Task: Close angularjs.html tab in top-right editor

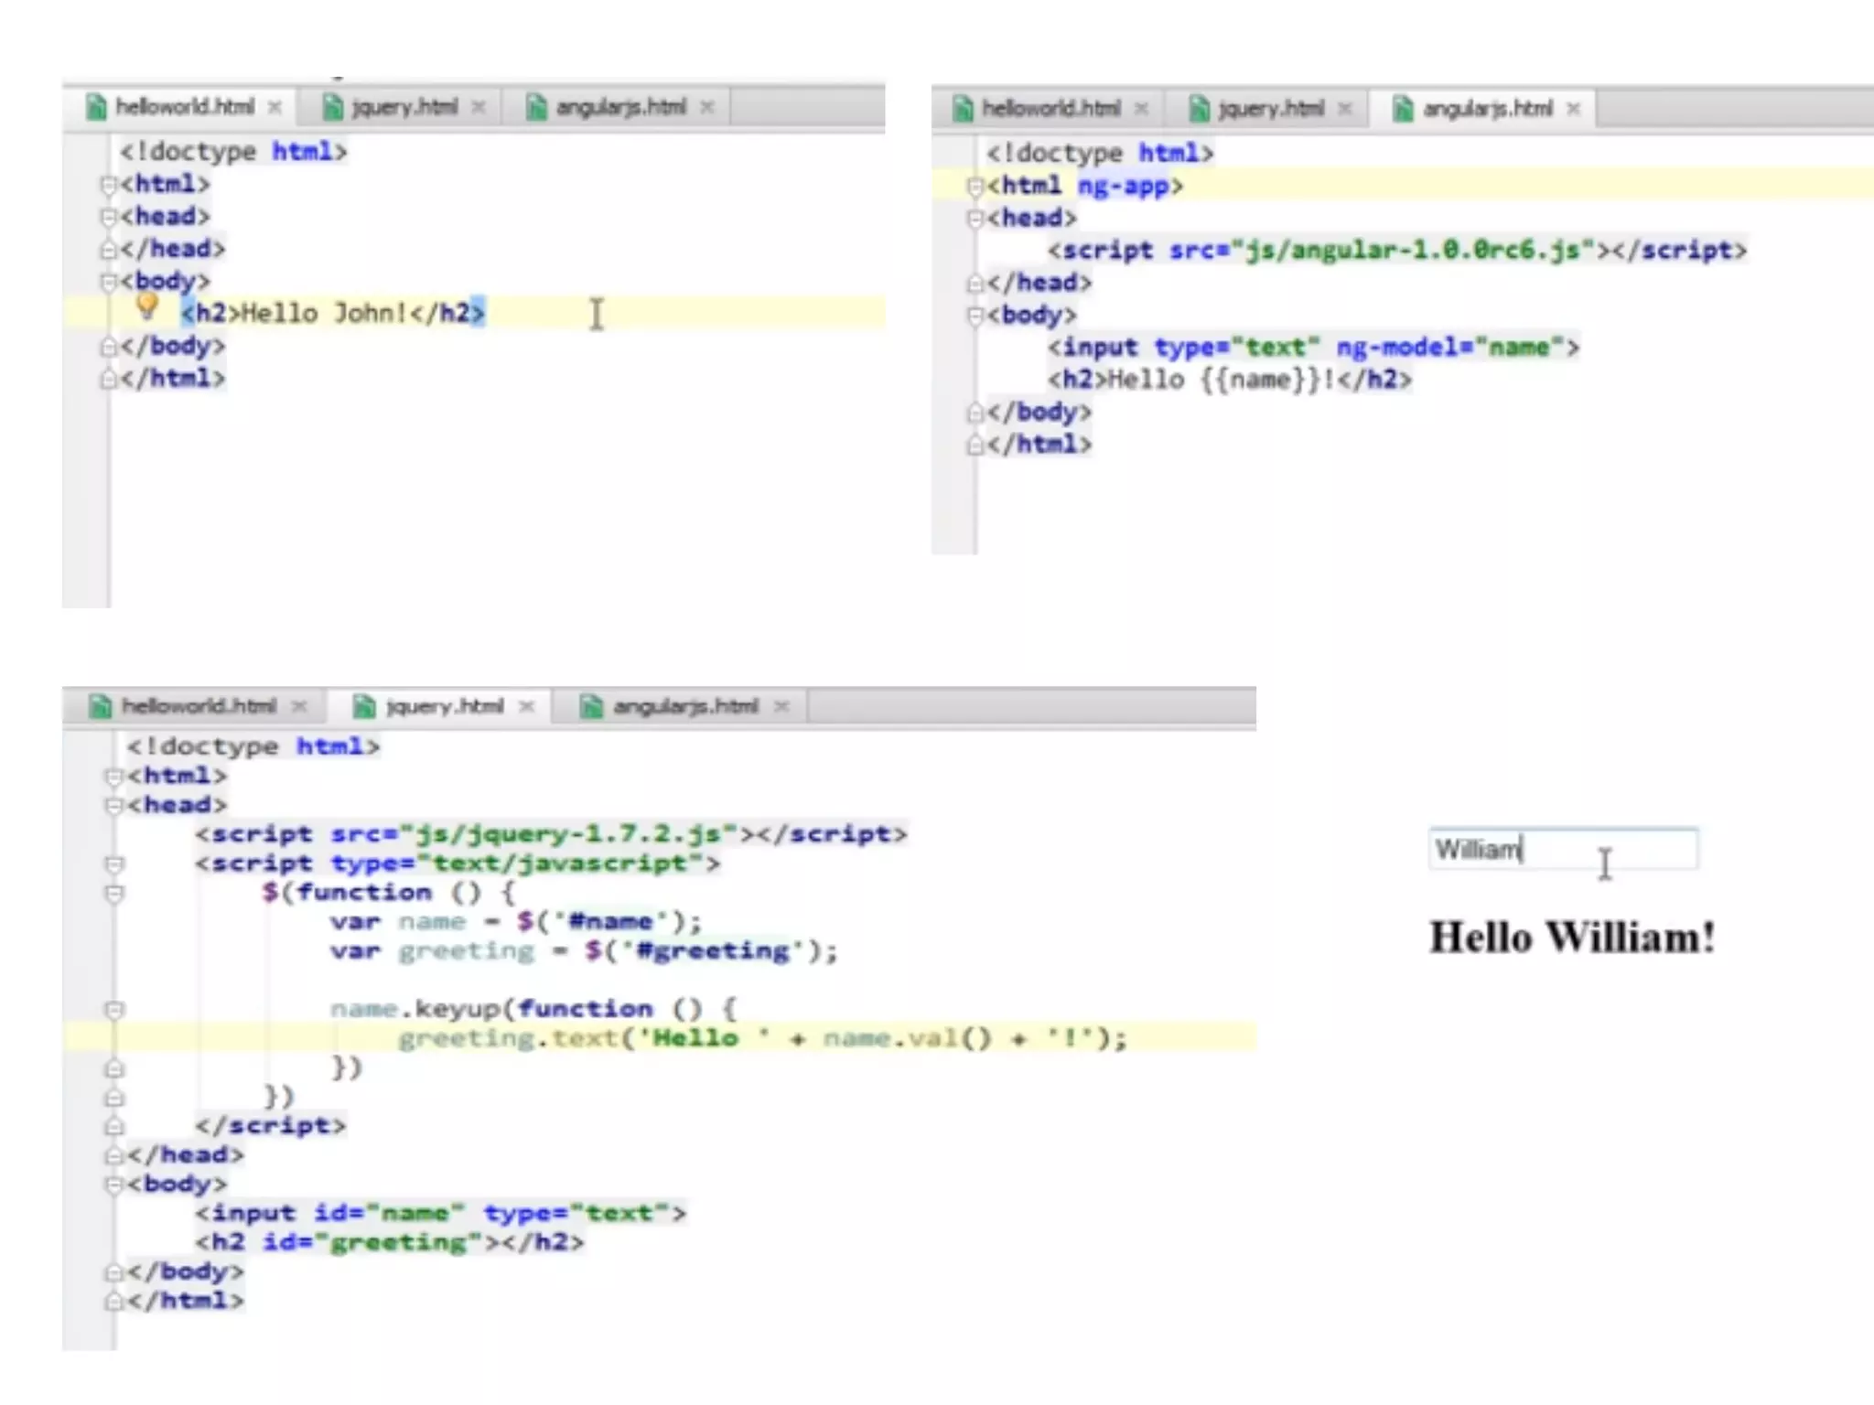Action: point(1573,109)
